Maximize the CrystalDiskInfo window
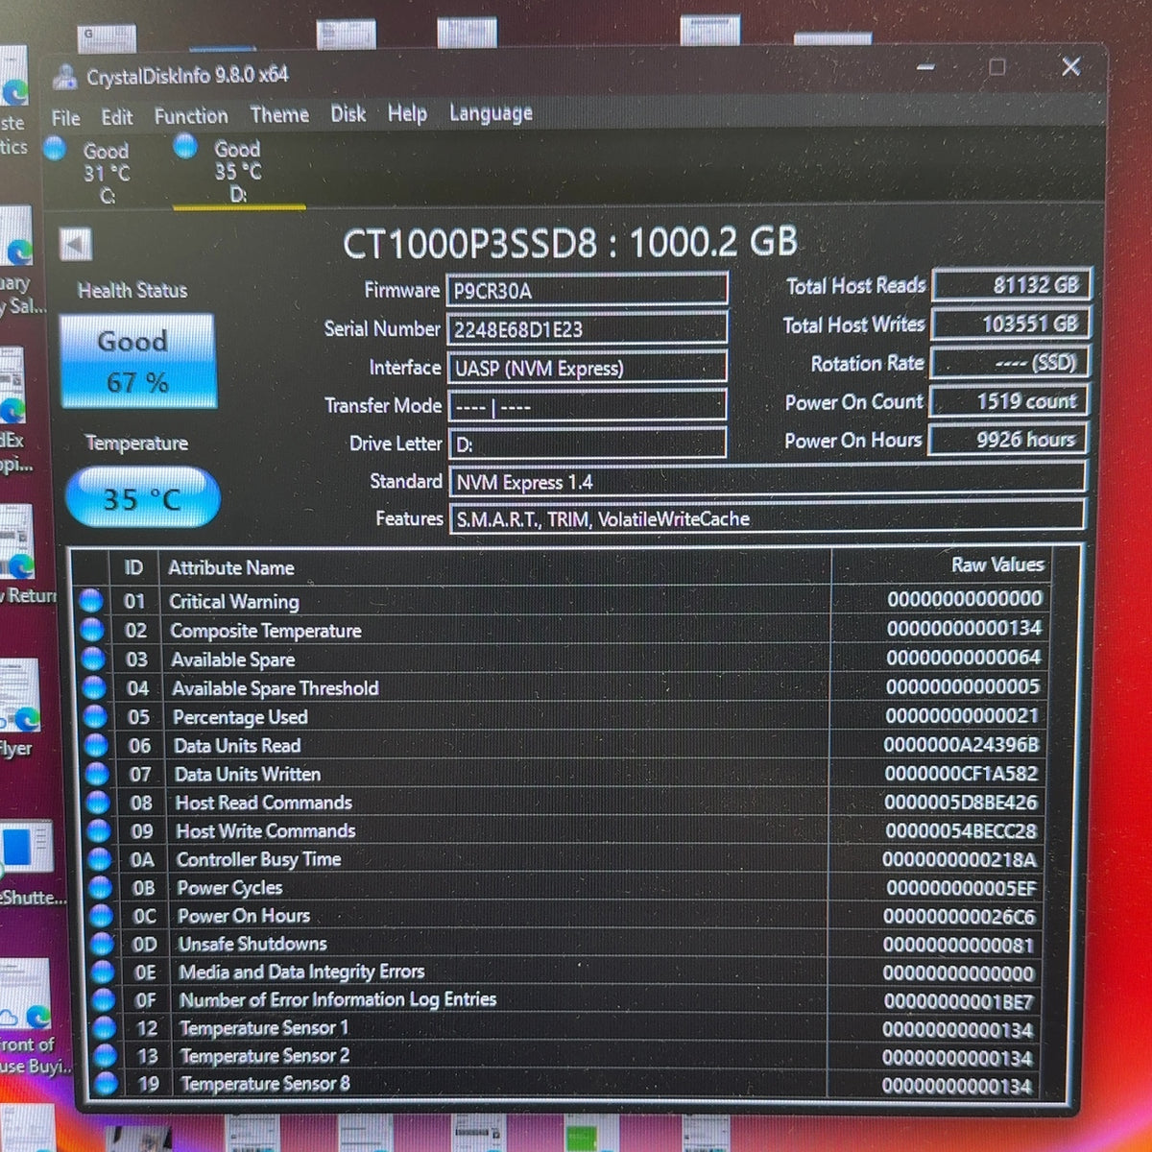This screenshot has height=1152, width=1152. pyautogui.click(x=997, y=66)
